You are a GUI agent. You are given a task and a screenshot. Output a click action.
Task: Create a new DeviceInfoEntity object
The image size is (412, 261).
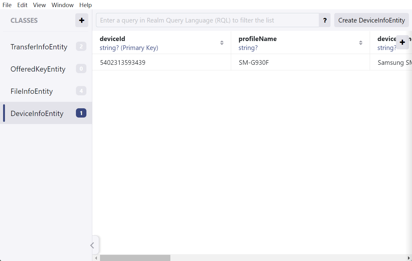(372, 20)
